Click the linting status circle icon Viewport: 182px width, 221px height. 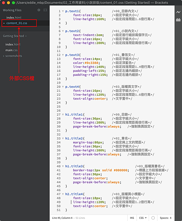point(153,218)
